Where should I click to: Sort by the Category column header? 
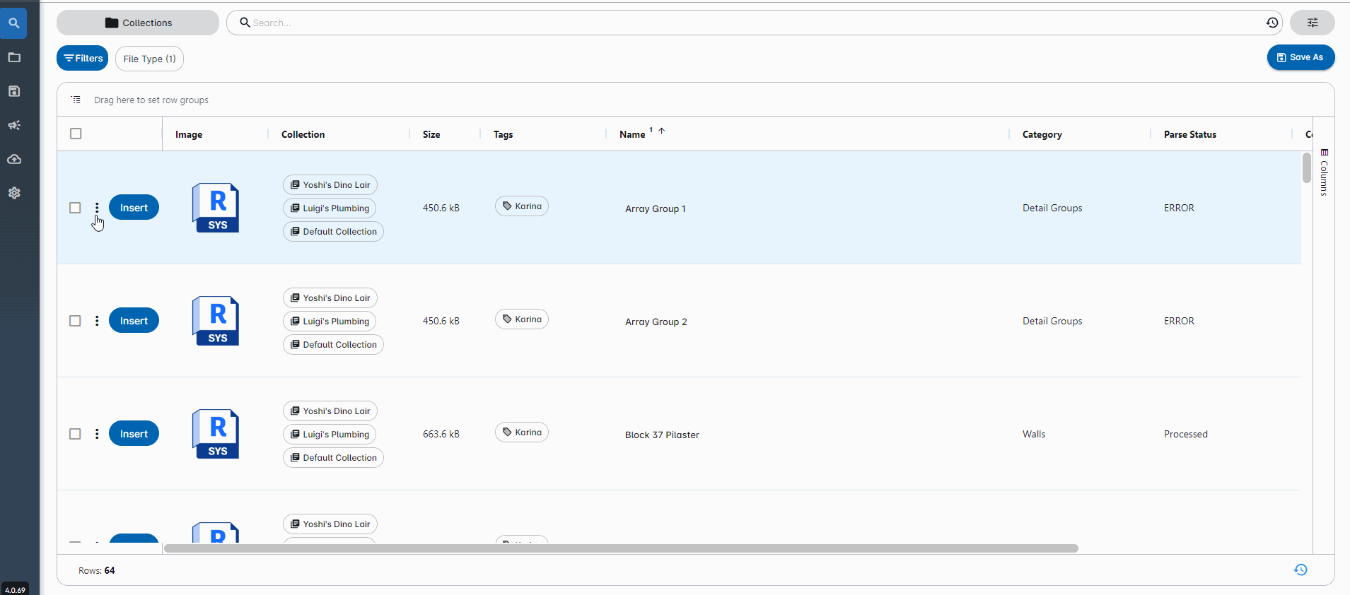pyautogui.click(x=1042, y=134)
